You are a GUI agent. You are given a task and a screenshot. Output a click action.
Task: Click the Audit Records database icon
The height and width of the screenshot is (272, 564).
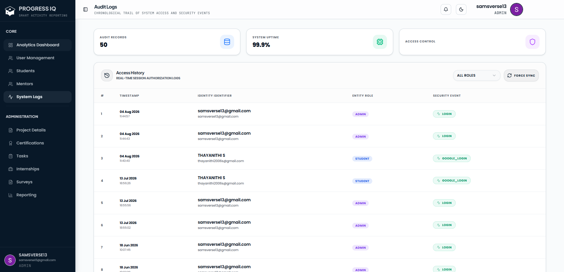coord(227,42)
